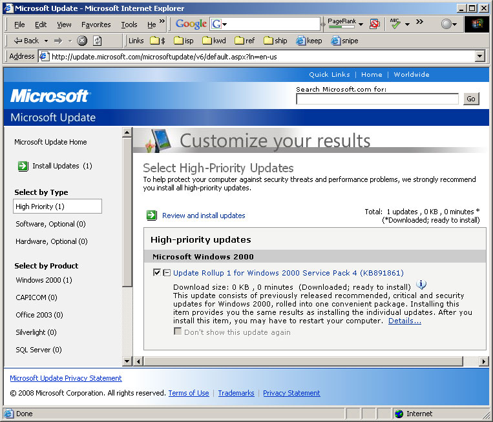Click Worldwide header link
This screenshot has width=493, height=422.
[412, 75]
